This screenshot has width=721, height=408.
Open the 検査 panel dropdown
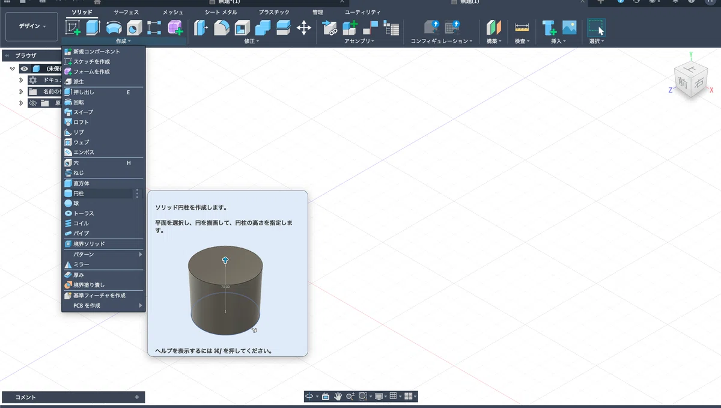pyautogui.click(x=523, y=41)
